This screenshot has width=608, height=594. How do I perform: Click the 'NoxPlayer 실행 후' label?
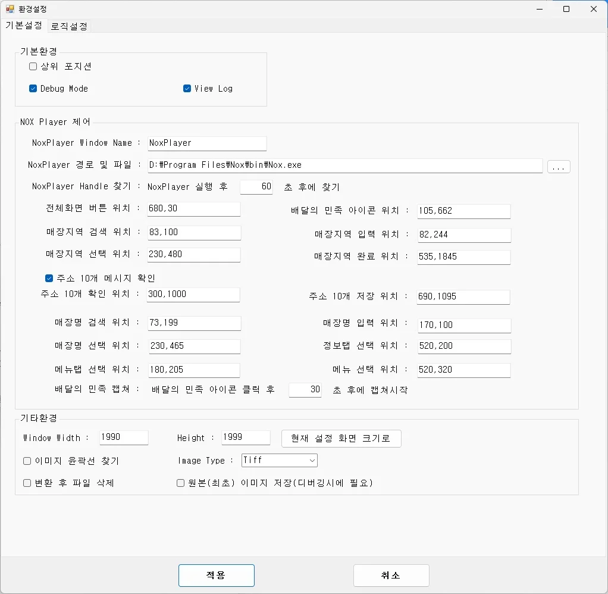point(187,187)
